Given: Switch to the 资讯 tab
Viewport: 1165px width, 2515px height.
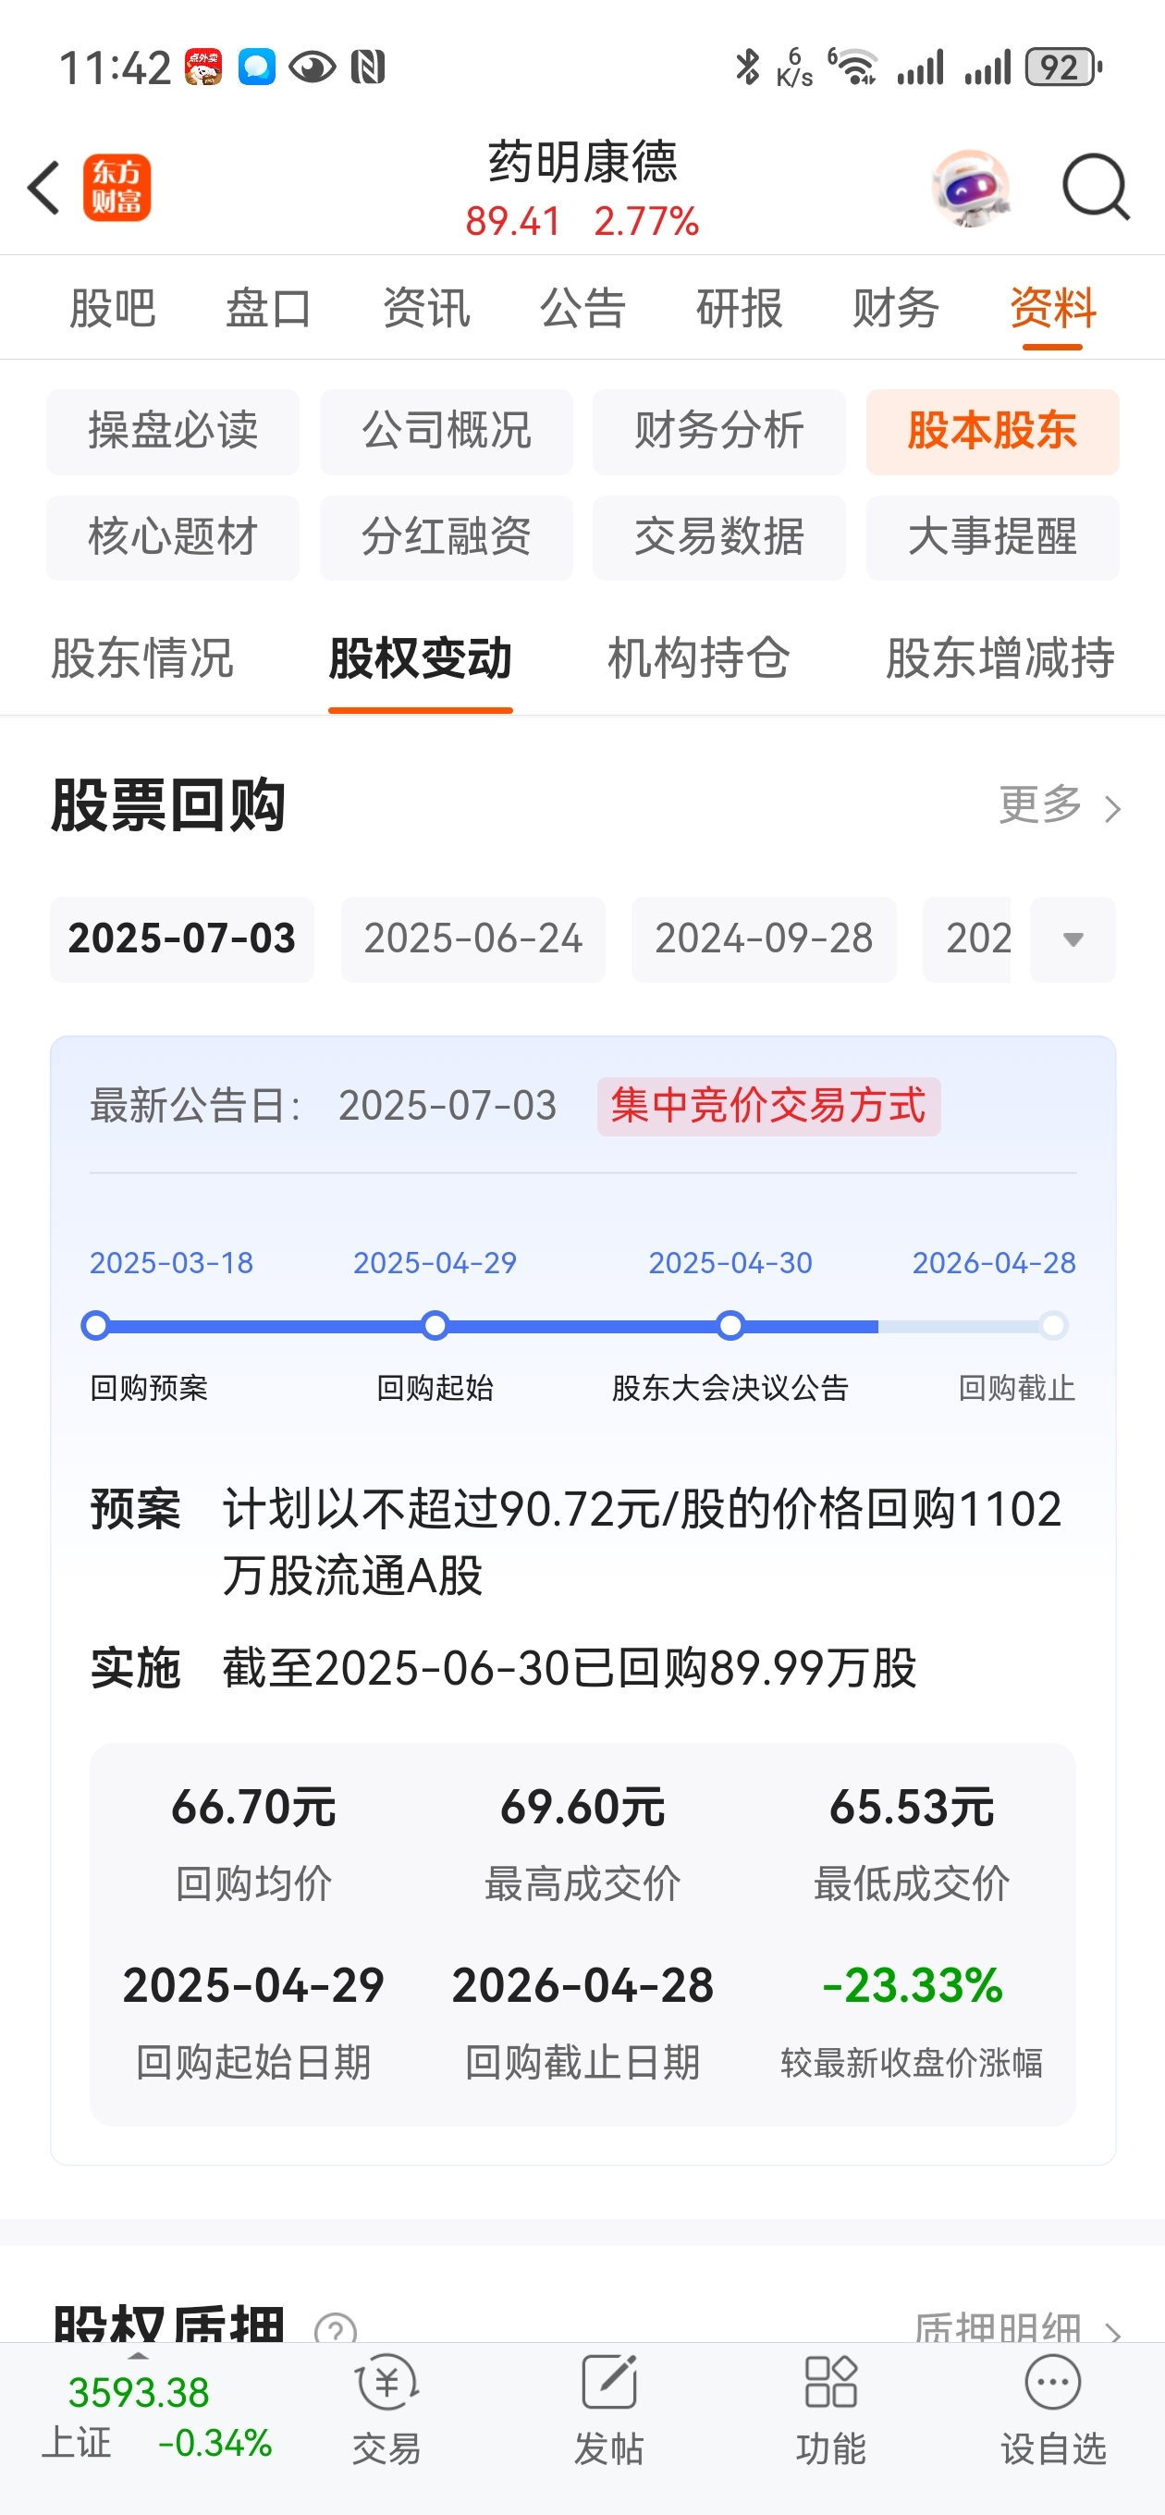Looking at the screenshot, I should point(425,309).
